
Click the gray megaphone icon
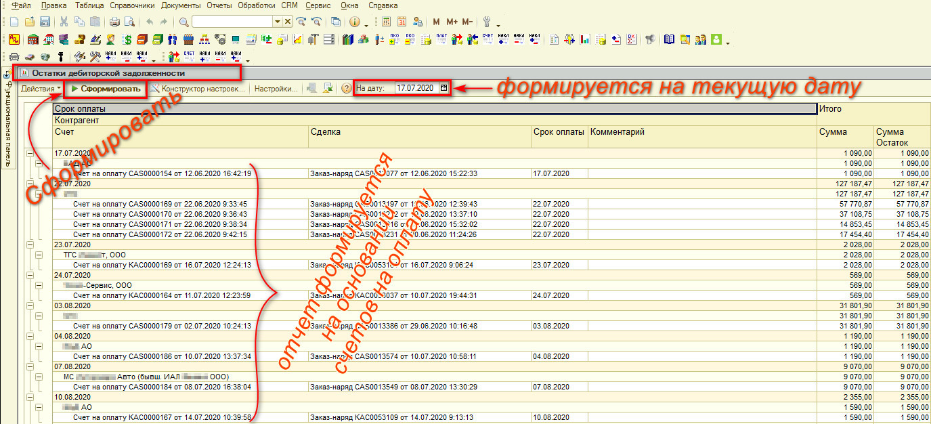[x=650, y=39]
